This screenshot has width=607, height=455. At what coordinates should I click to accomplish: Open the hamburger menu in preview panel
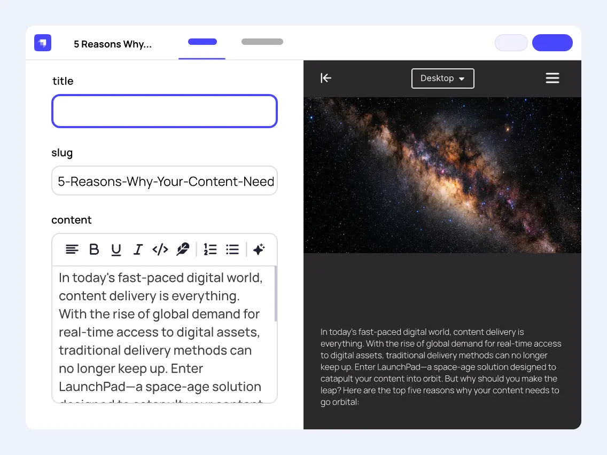pyautogui.click(x=552, y=78)
